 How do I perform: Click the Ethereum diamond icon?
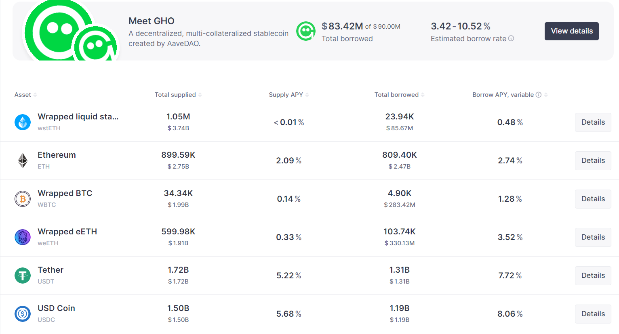(23, 161)
